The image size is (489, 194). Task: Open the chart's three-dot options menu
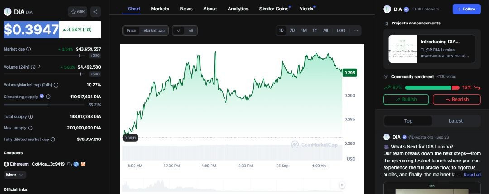[x=356, y=30]
